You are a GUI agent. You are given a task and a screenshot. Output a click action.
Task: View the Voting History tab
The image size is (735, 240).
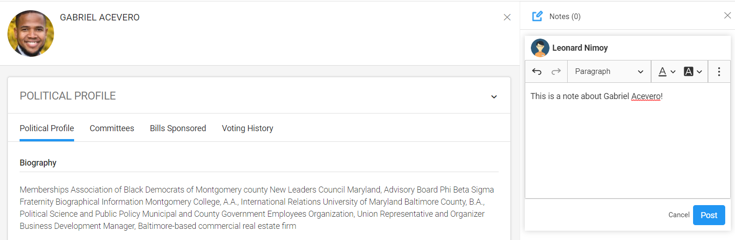click(247, 128)
